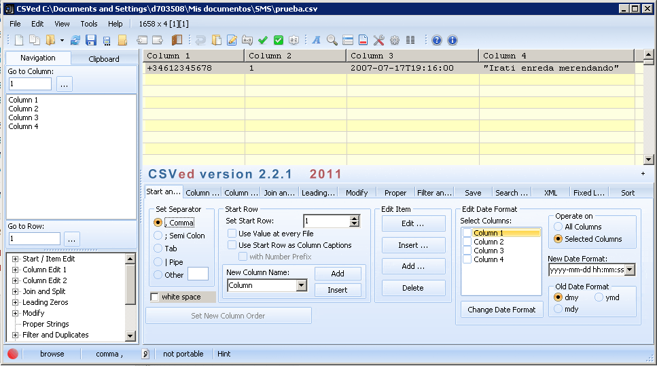Screen dimensions: 657x366
Task: Select the Semi Colon separator option
Action: 158,236
